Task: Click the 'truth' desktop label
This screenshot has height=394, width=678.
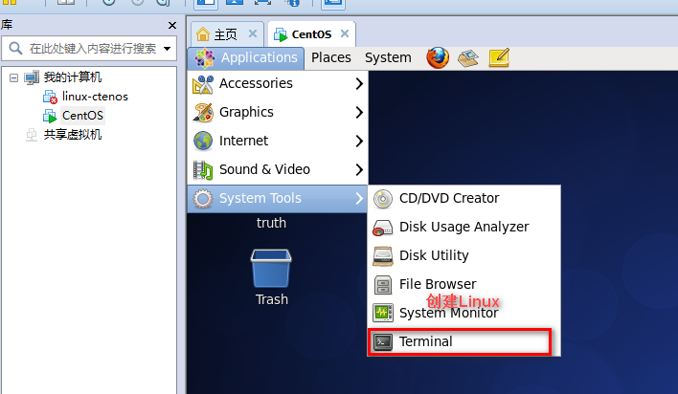Action: point(271,223)
